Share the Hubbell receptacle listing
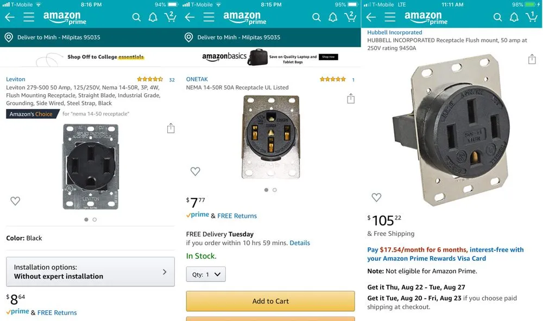 point(532,59)
